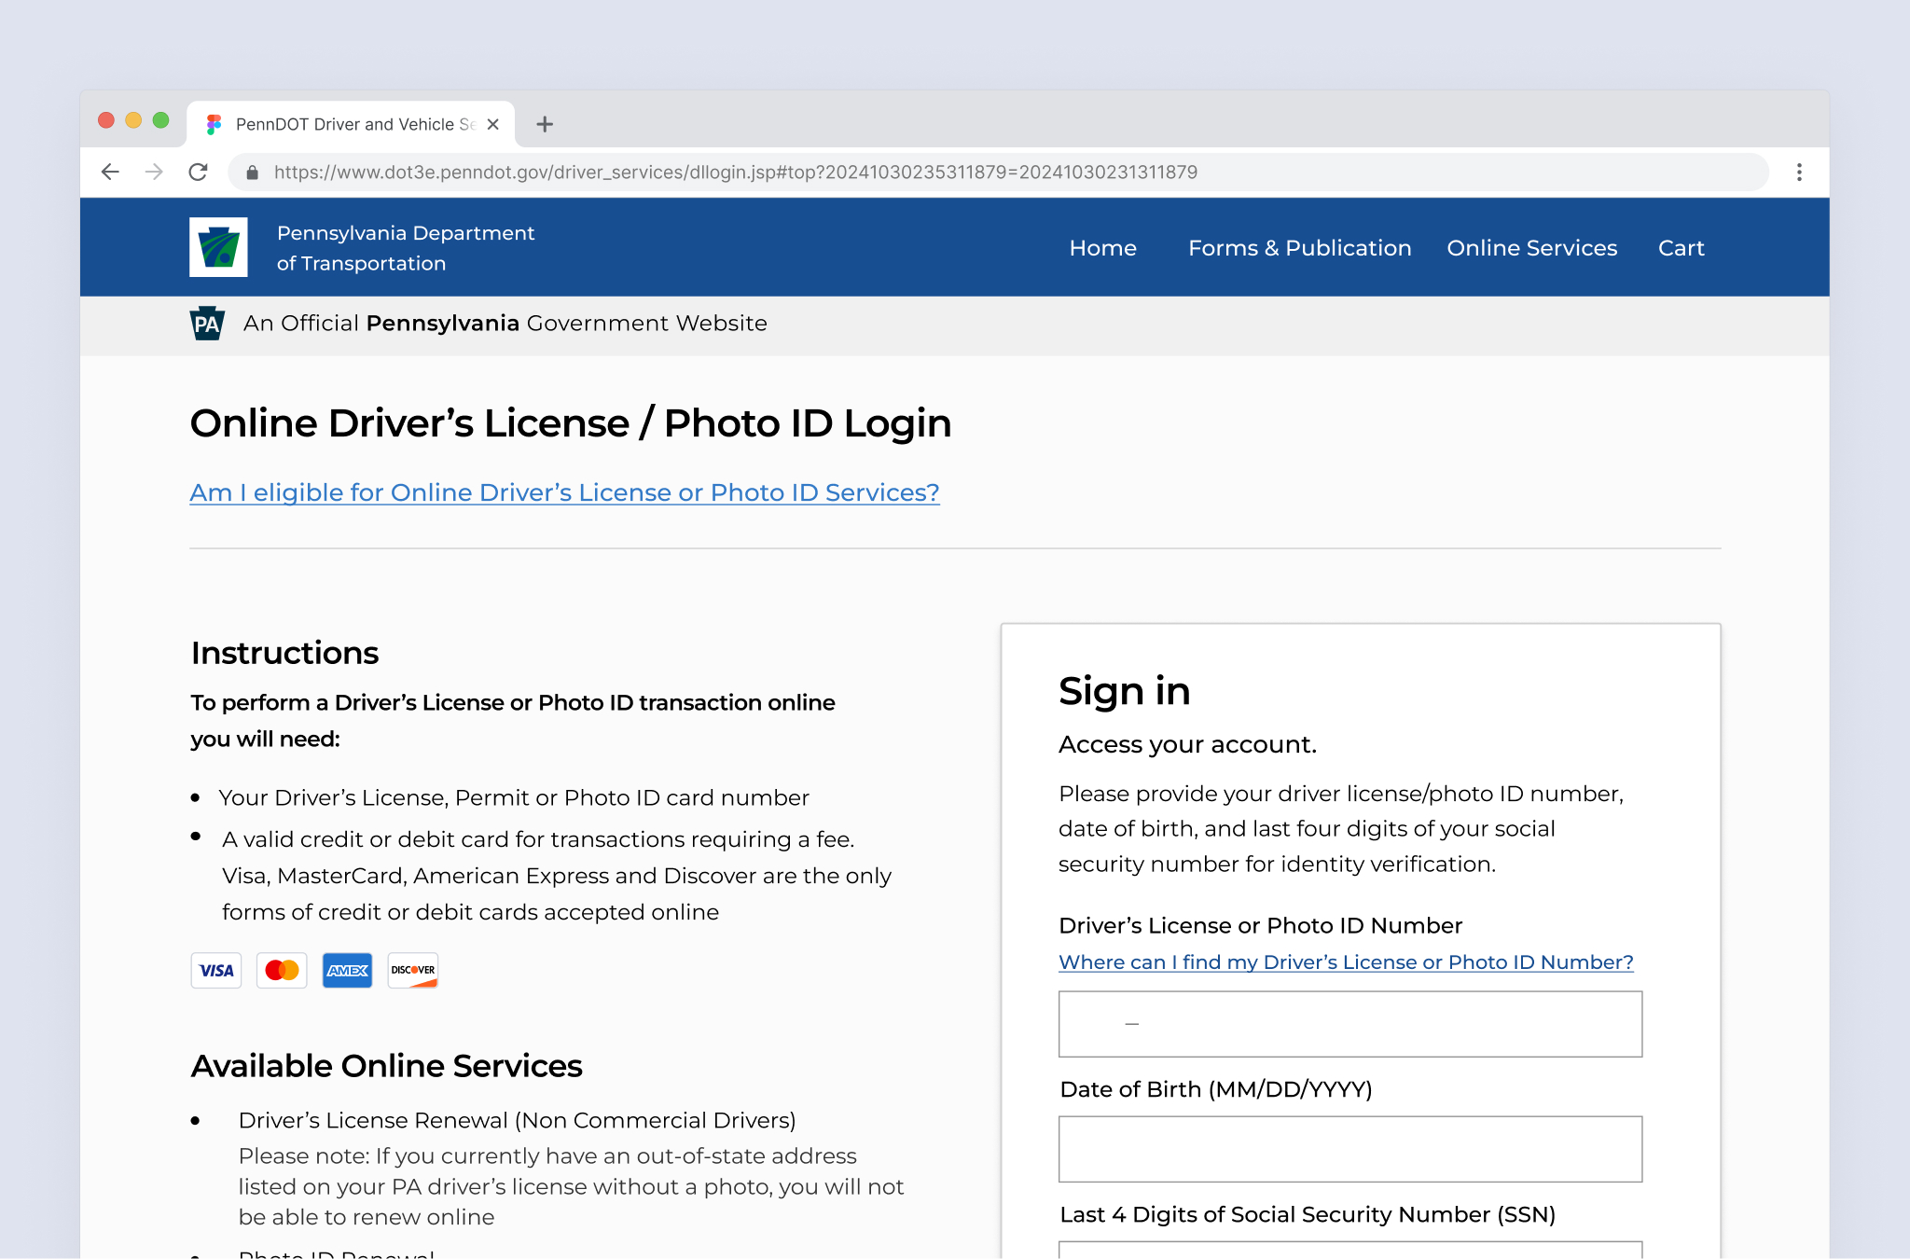
Task: Click the 'Access your account.' text
Action: pos(1187,744)
